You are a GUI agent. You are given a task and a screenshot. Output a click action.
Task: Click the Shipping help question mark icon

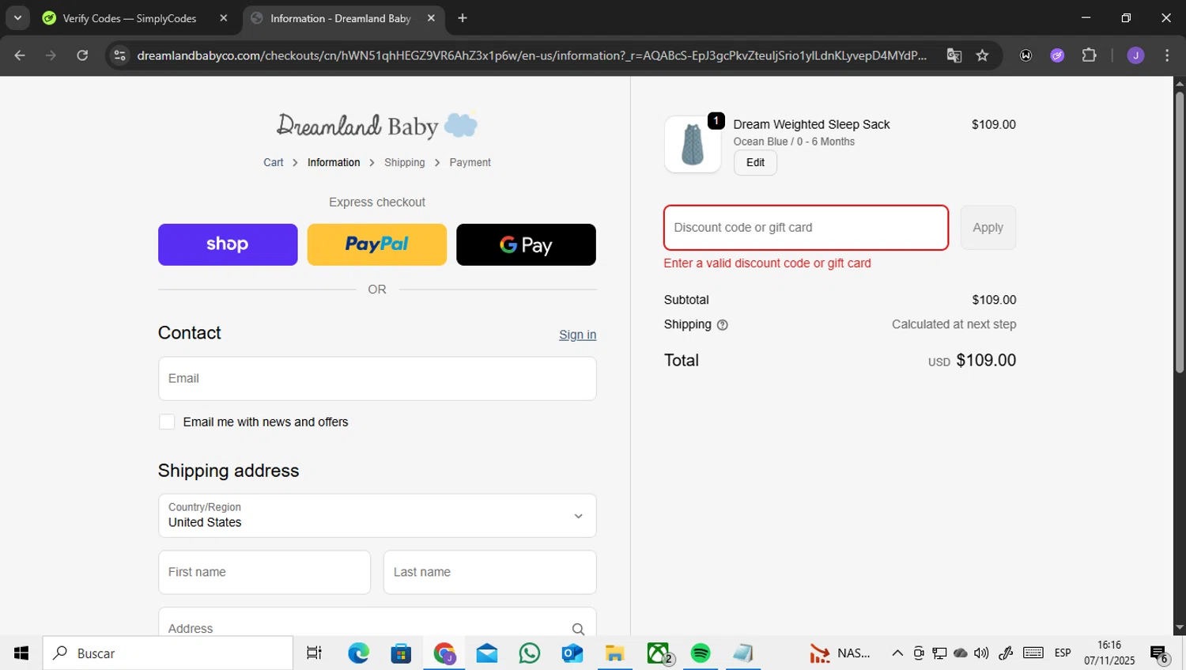click(722, 325)
